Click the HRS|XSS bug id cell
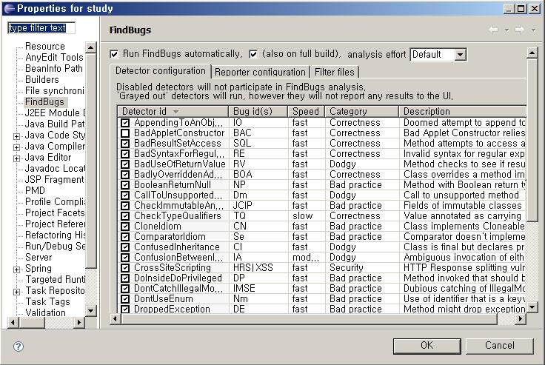The width and height of the screenshot is (545, 365). click(x=253, y=268)
